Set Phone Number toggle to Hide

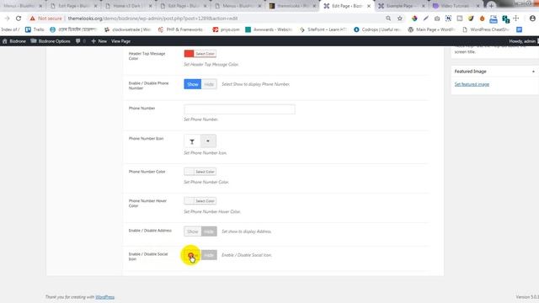[209, 84]
